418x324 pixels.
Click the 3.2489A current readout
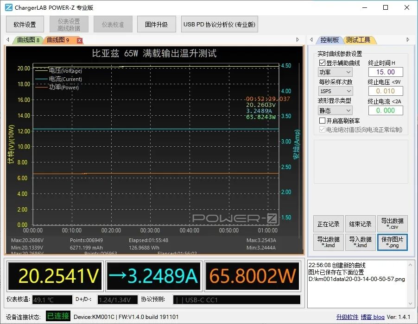pos(153,276)
